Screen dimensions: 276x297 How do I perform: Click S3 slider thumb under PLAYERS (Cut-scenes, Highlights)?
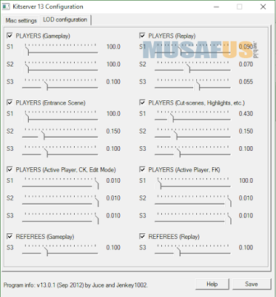(178, 153)
